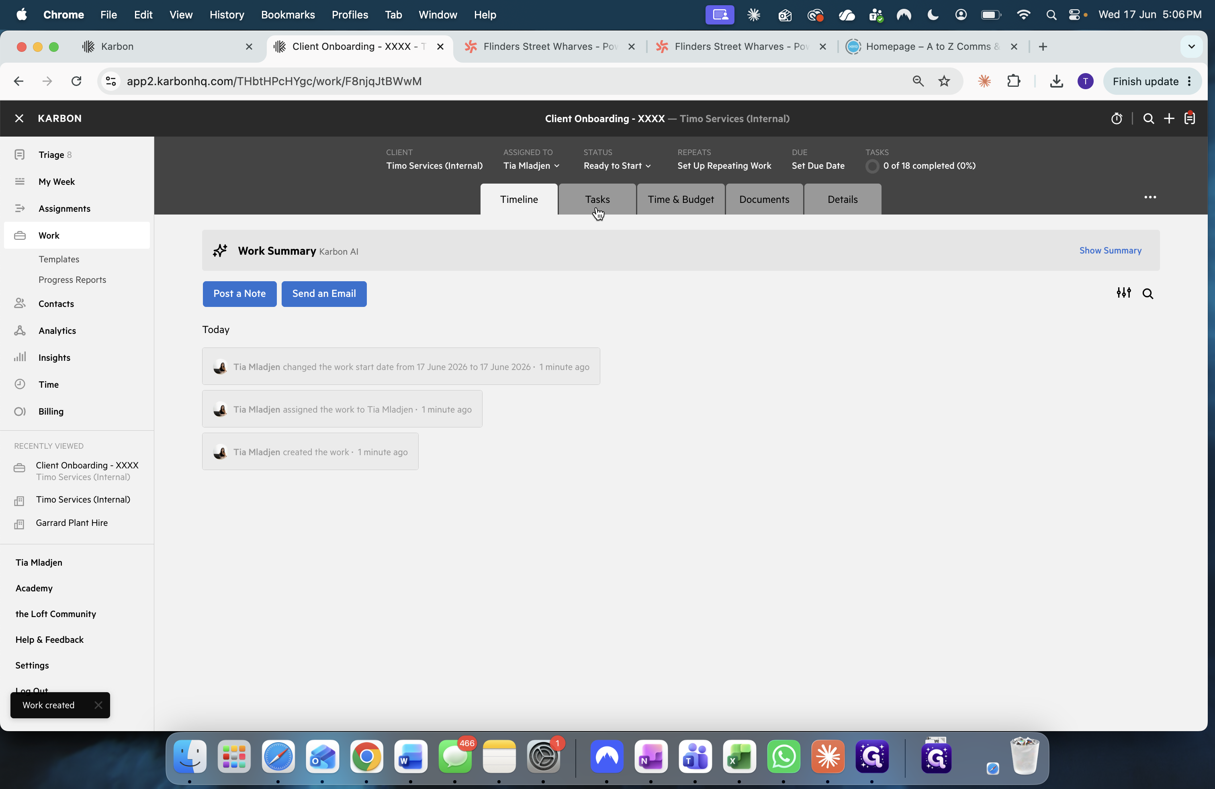The width and height of the screenshot is (1215, 789).
Task: Open timeline filter settings icon
Action: coord(1124,293)
